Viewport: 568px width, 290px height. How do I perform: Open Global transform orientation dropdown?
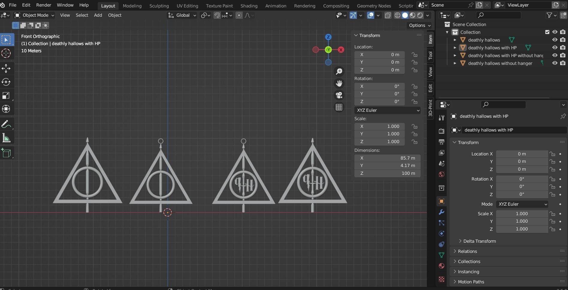pos(182,15)
